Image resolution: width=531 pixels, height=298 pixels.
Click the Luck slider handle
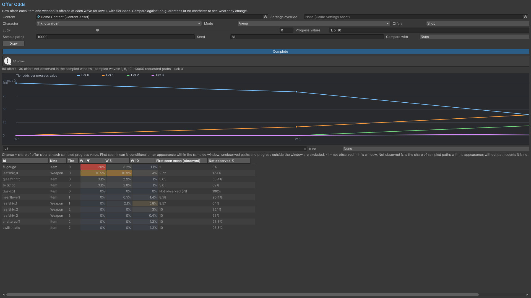coord(97,30)
